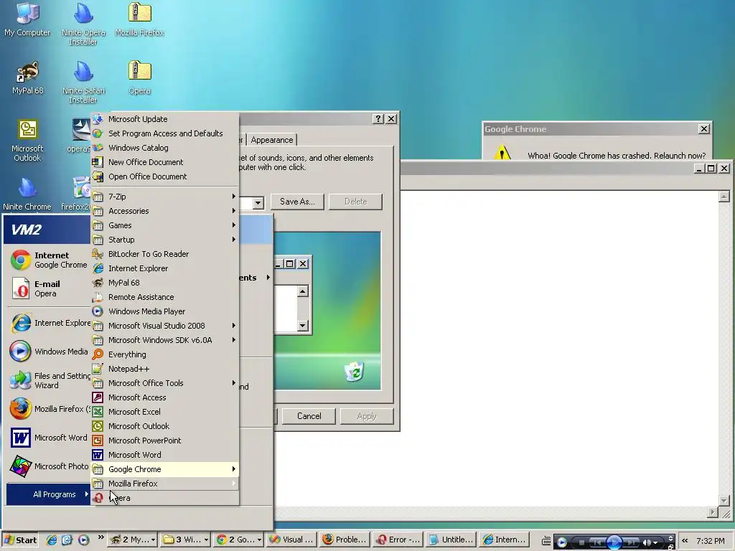The width and height of the screenshot is (735, 551).
Task: Open BitLocker To Go Reader
Action: pyautogui.click(x=164, y=254)
